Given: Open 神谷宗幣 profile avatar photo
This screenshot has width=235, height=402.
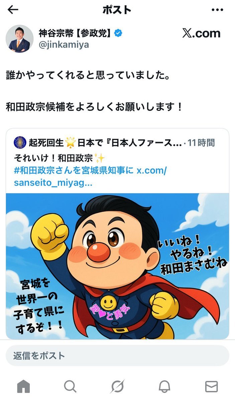Looking at the screenshot, I should tap(19, 39).
